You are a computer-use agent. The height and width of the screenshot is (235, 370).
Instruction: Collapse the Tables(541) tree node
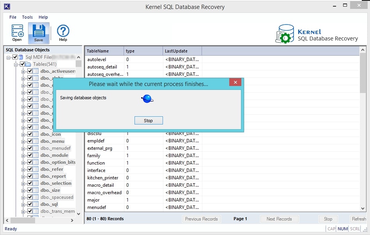[16, 65]
